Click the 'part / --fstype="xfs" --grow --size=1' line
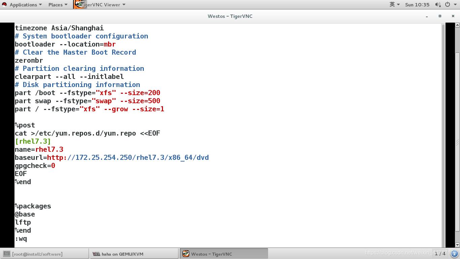This screenshot has height=259, width=460. (90, 109)
